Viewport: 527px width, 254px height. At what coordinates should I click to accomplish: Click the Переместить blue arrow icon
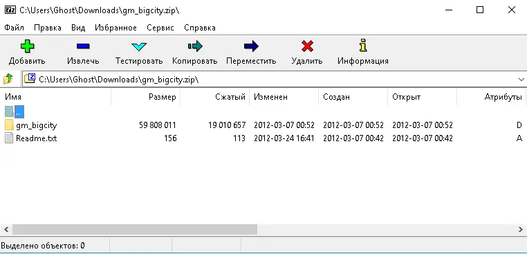(x=251, y=46)
